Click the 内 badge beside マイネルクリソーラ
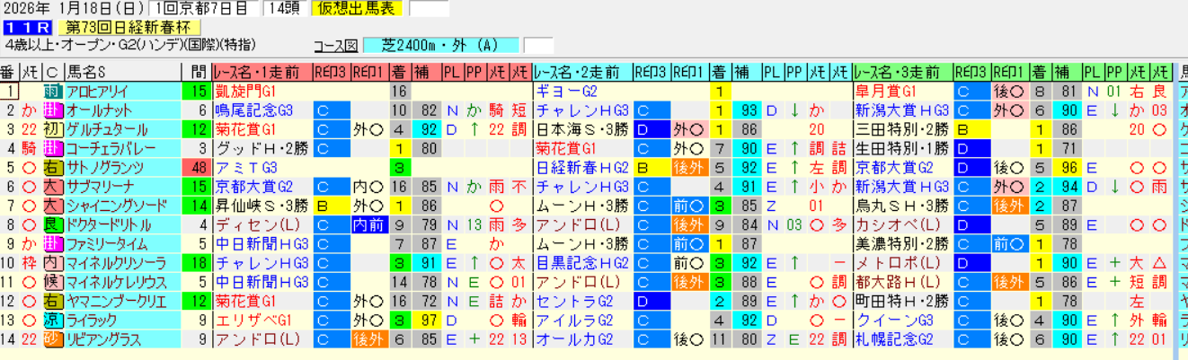This screenshot has height=360, width=1188. 53,262
